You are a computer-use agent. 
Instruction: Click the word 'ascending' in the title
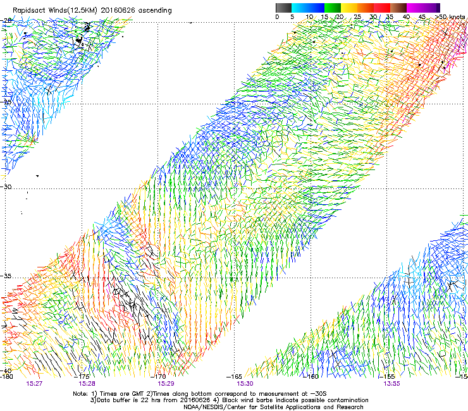155,11
